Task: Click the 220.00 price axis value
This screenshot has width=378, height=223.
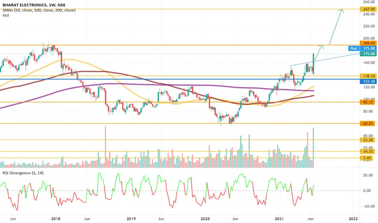Action: (369, 26)
